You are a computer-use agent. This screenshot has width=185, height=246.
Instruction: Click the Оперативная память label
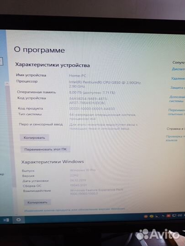[x=37, y=92]
